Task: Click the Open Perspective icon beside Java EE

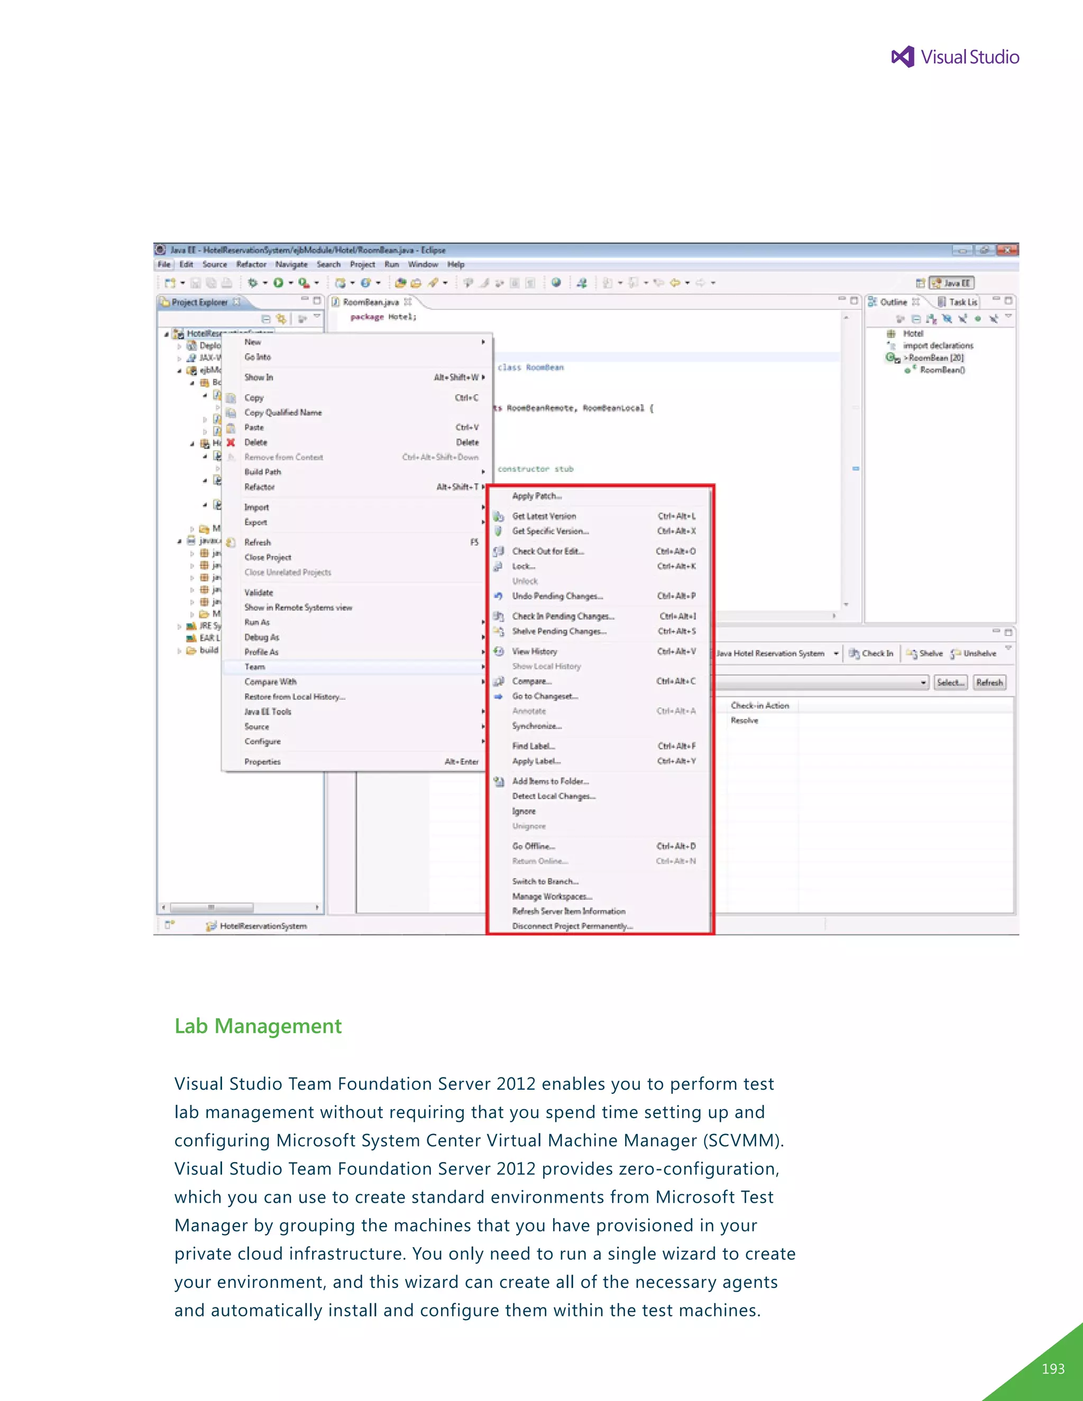Action: click(x=920, y=283)
